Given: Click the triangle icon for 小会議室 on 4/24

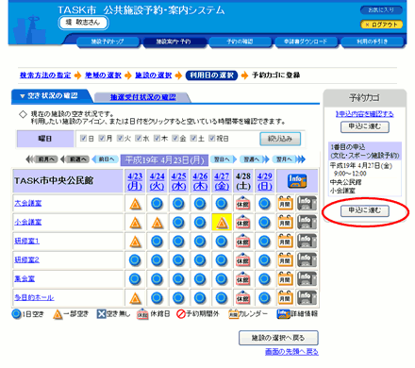Looking at the screenshot, I should [x=157, y=223].
